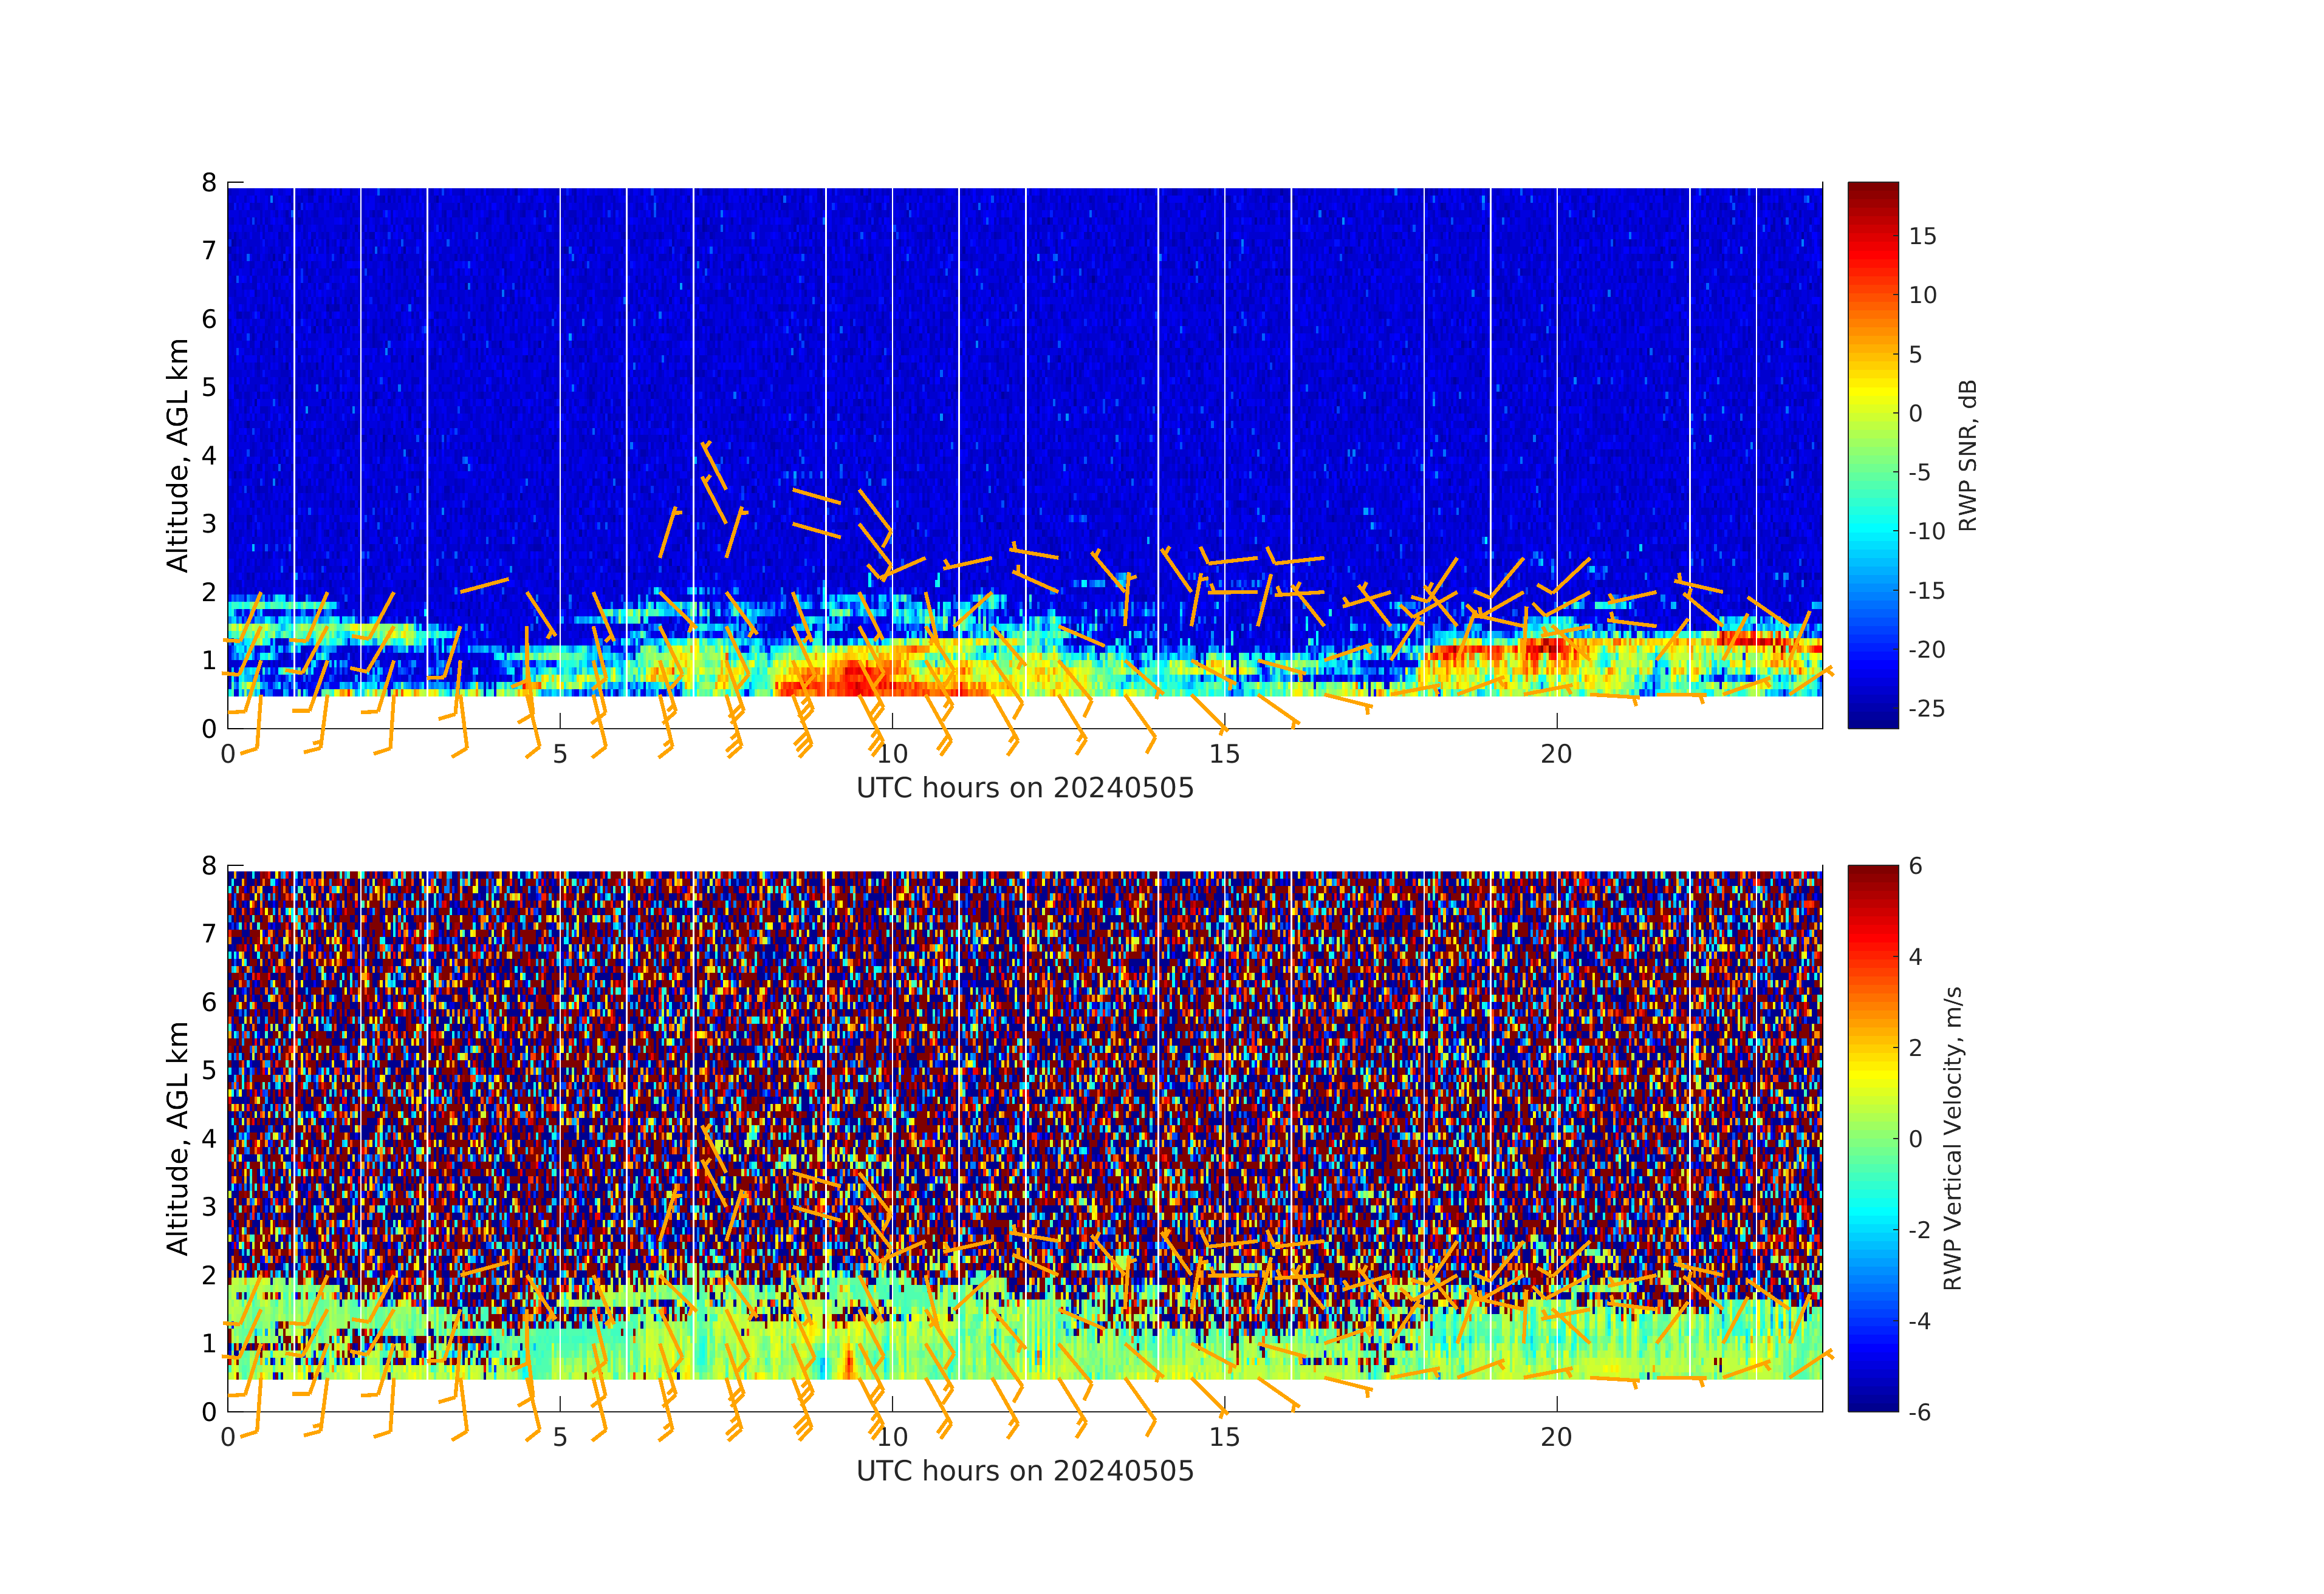Click the 6 km tick on top plot
Viewport: 2324px width, 1594px height.
pyautogui.click(x=209, y=319)
